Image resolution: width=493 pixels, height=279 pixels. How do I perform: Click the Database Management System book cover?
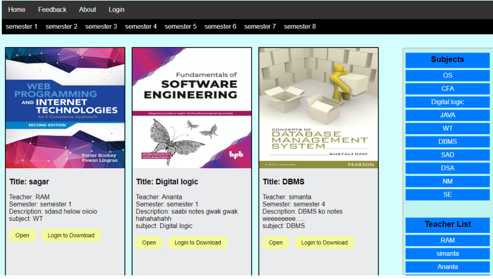[318, 108]
